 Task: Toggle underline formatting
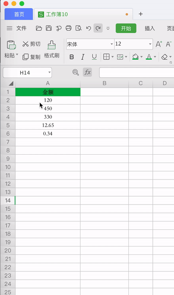pyautogui.click(x=94, y=57)
